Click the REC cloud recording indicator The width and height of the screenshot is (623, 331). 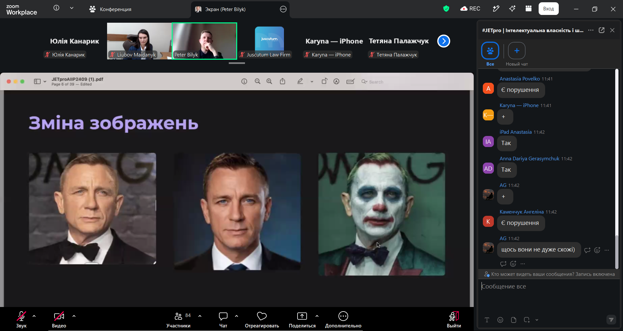point(470,9)
